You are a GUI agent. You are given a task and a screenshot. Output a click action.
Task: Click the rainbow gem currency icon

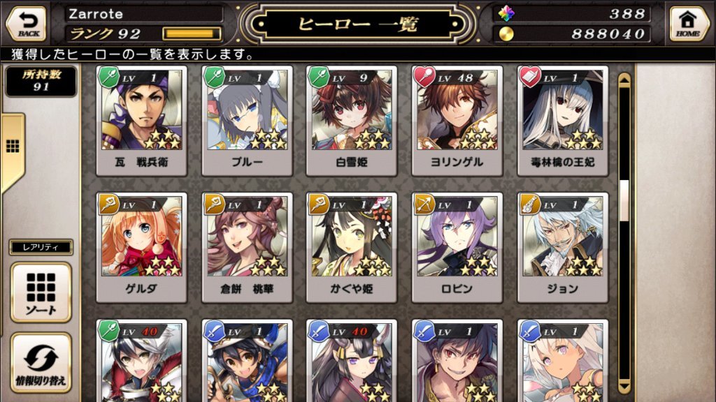(x=506, y=14)
